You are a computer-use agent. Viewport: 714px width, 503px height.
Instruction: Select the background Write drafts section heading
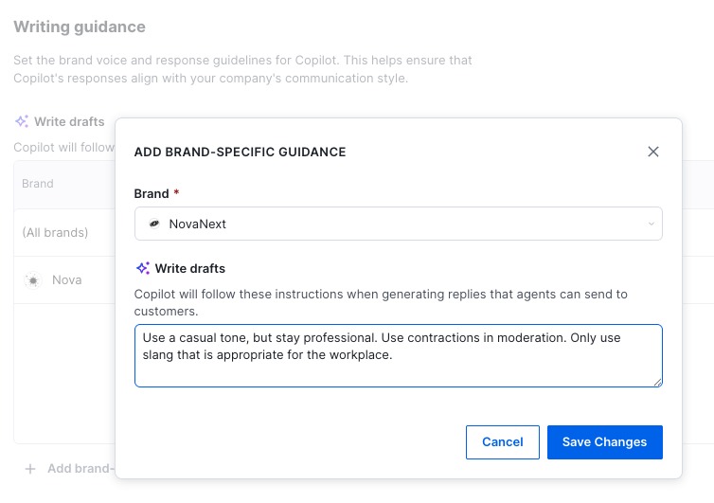[69, 122]
